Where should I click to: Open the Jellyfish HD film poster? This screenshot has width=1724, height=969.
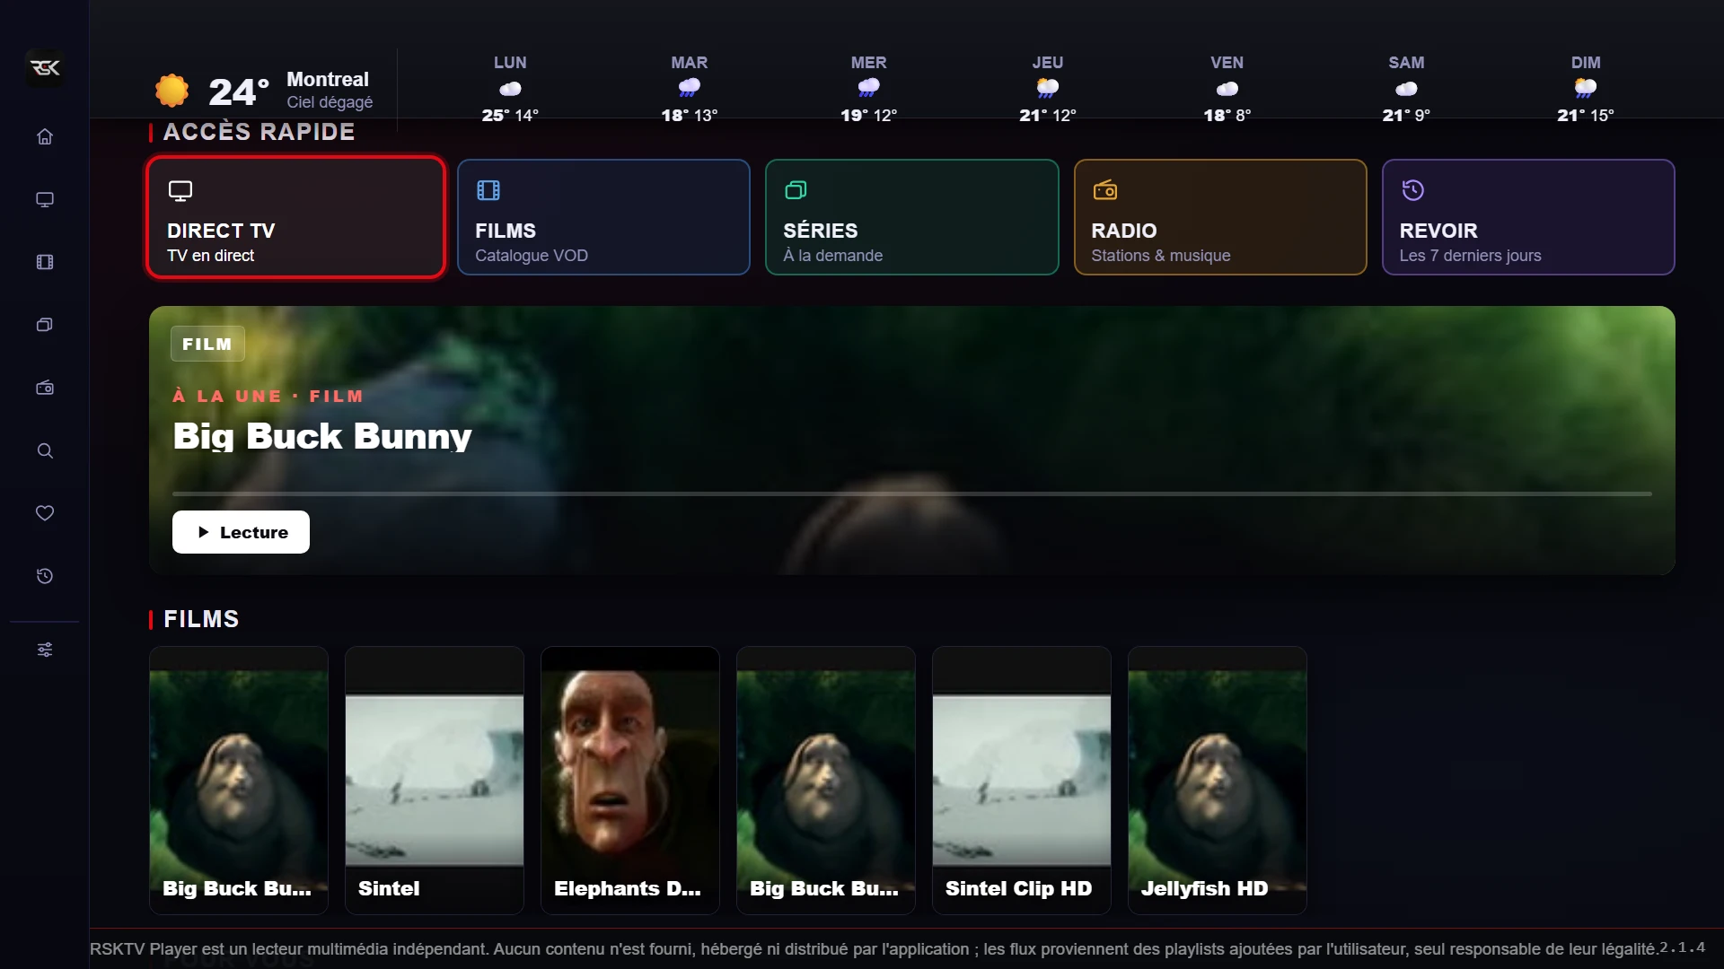click(x=1218, y=781)
